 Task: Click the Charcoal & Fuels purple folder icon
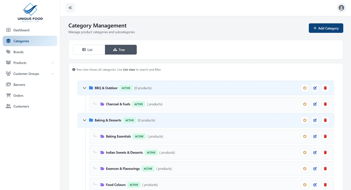coord(102,104)
